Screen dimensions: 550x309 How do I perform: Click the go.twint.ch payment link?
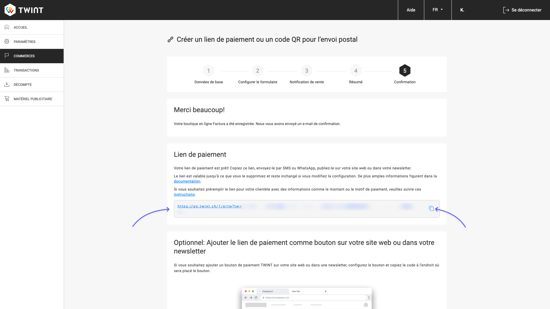(x=209, y=206)
